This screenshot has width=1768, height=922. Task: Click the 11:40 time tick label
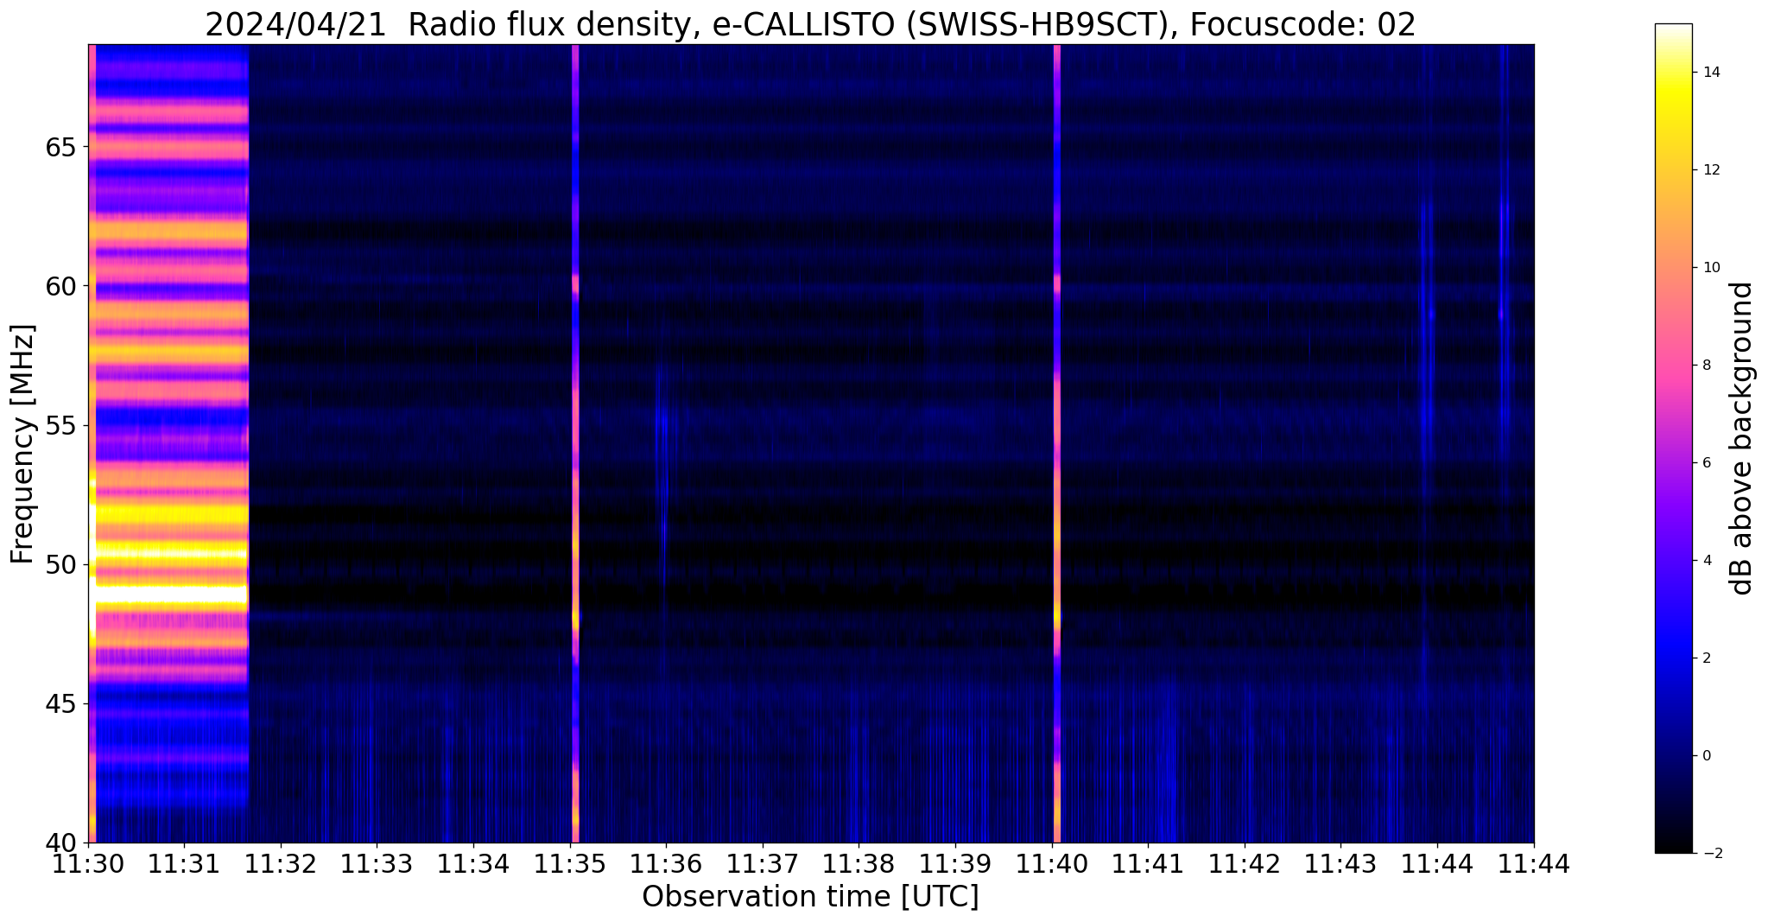click(x=1052, y=863)
